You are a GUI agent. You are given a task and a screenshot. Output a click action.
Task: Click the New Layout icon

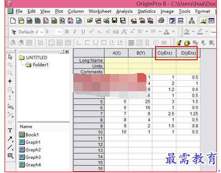(70, 21)
